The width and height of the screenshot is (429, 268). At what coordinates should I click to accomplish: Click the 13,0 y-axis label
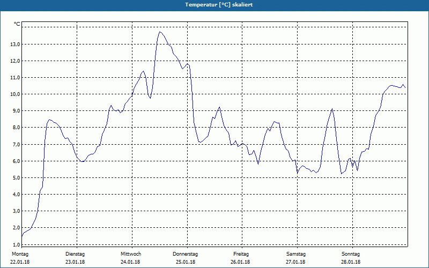[15, 44]
